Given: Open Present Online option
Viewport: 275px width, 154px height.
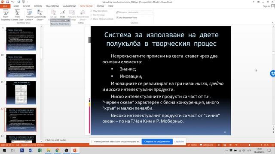Looking at the screenshot, I should point(29,15).
